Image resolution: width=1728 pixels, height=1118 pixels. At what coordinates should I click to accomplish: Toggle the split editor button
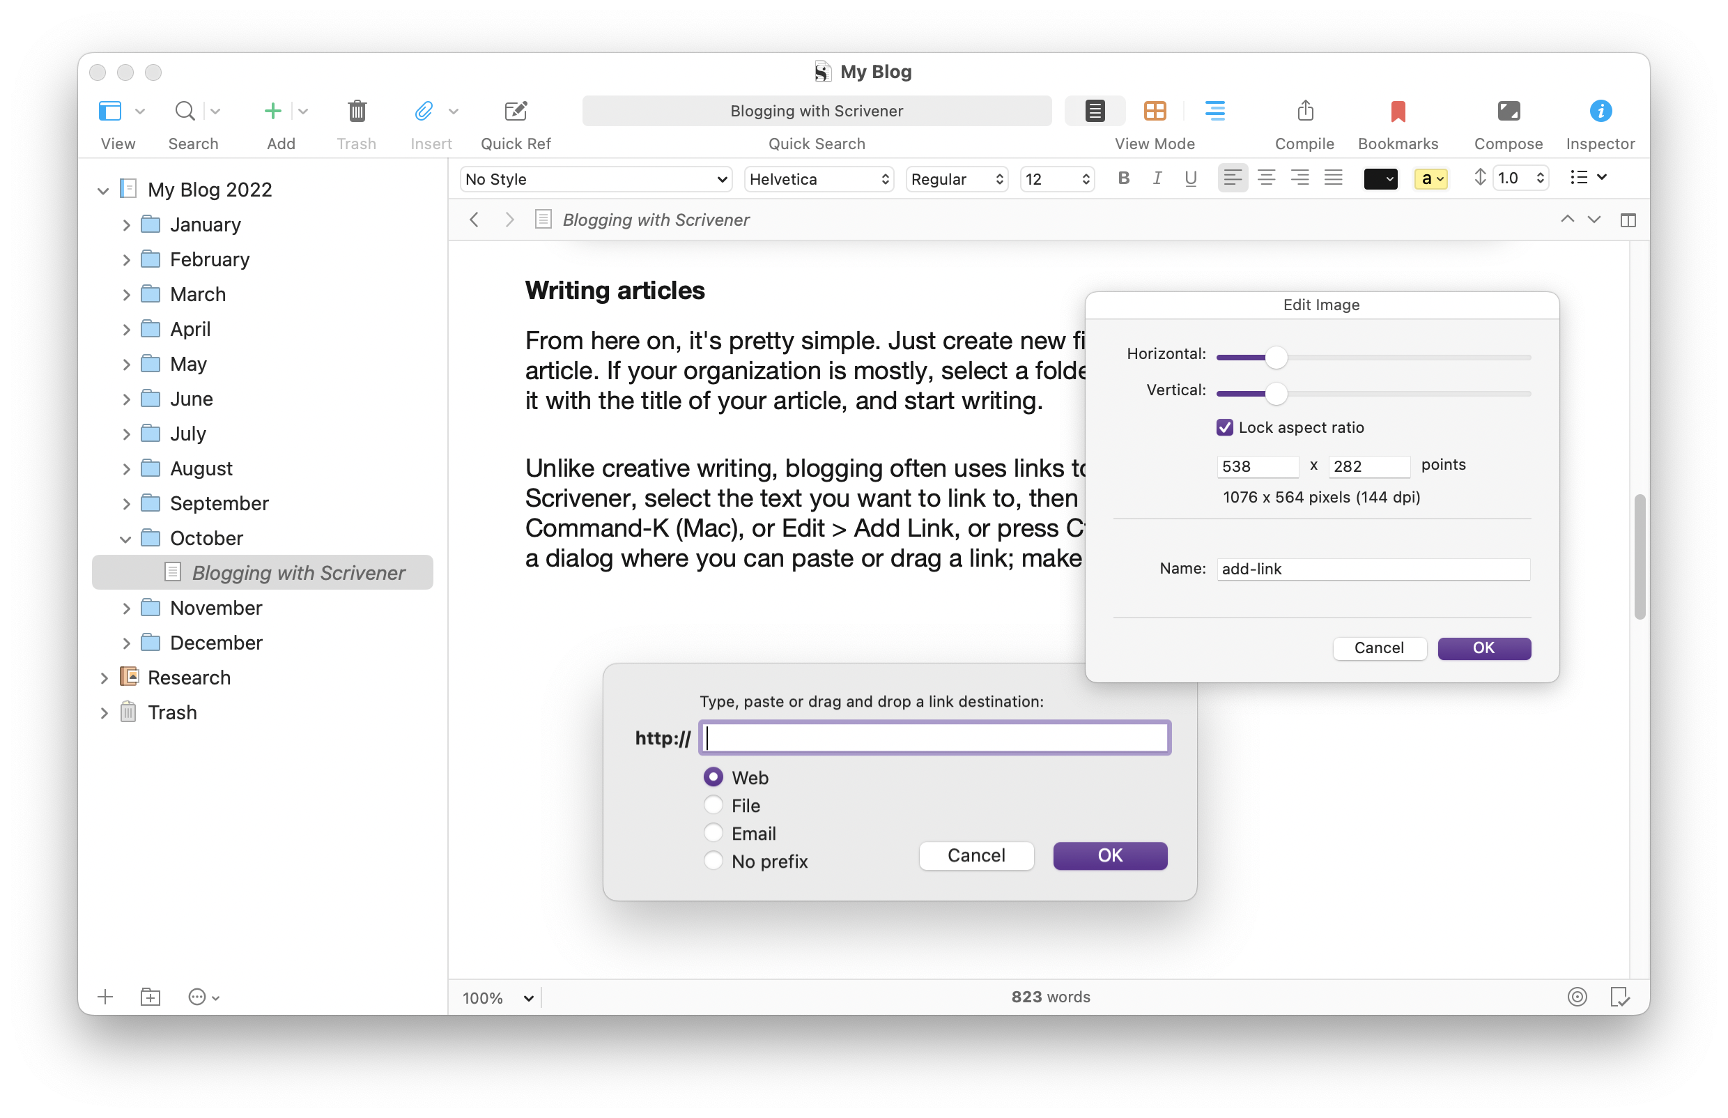pyautogui.click(x=1627, y=220)
